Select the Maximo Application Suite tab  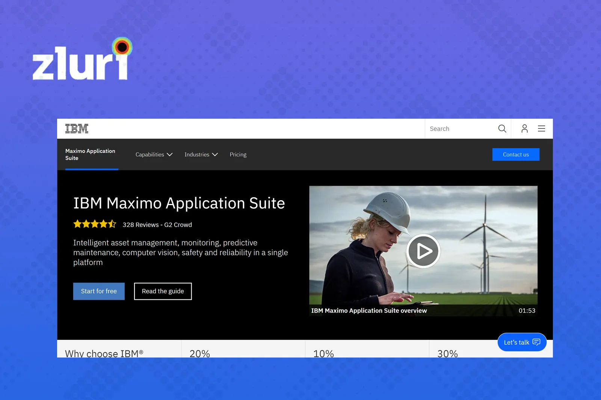click(92, 154)
